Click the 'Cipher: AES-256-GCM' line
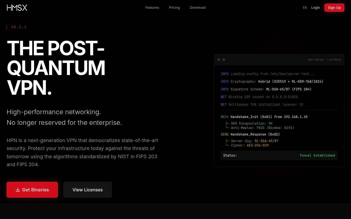The image size is (351, 219). tap(247, 145)
